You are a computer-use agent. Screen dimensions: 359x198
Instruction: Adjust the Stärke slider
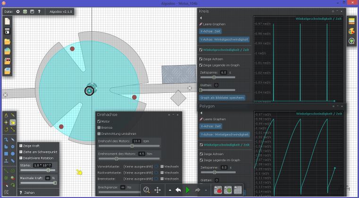click(x=38, y=170)
